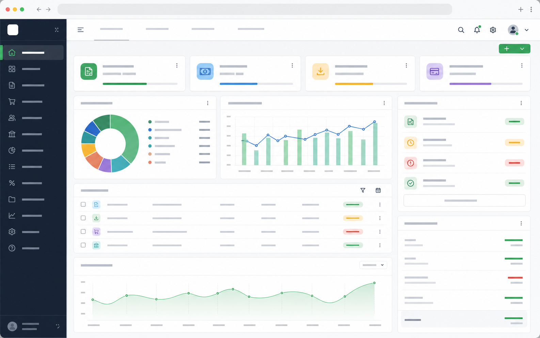Open the gear settings icon in header
Screen dimensions: 540x338
coord(493,30)
